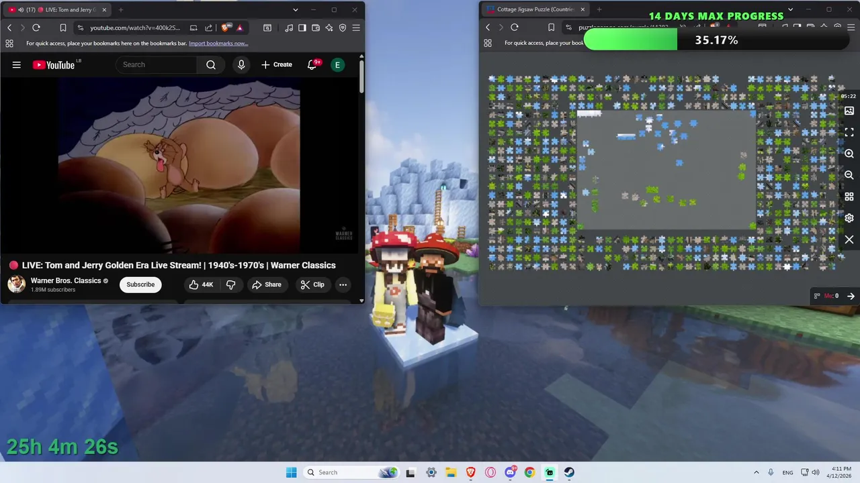
Task: Close the Cottage Jigsaw Puzzle tab
Action: [583, 9]
